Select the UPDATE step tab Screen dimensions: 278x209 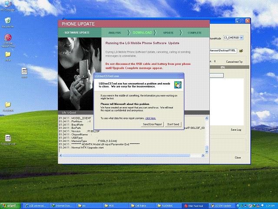[168, 33]
